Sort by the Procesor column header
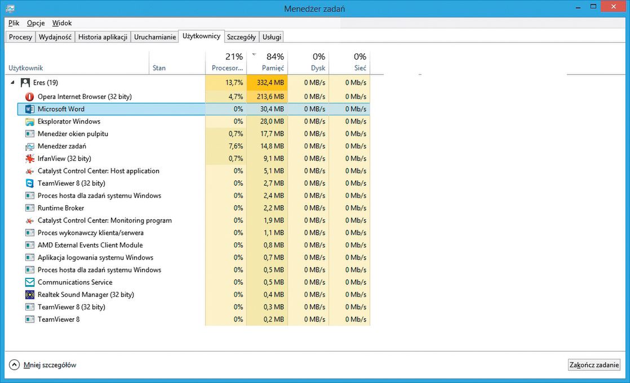The image size is (630, 383). [x=227, y=68]
